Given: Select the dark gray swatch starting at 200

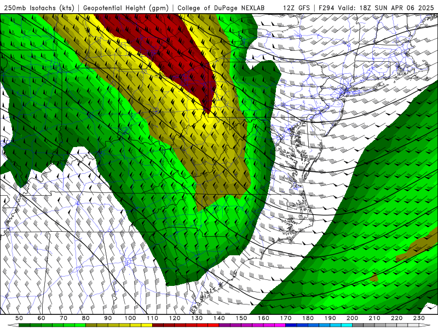Looking at the screenshot, I should pyautogui.click(x=358, y=325).
